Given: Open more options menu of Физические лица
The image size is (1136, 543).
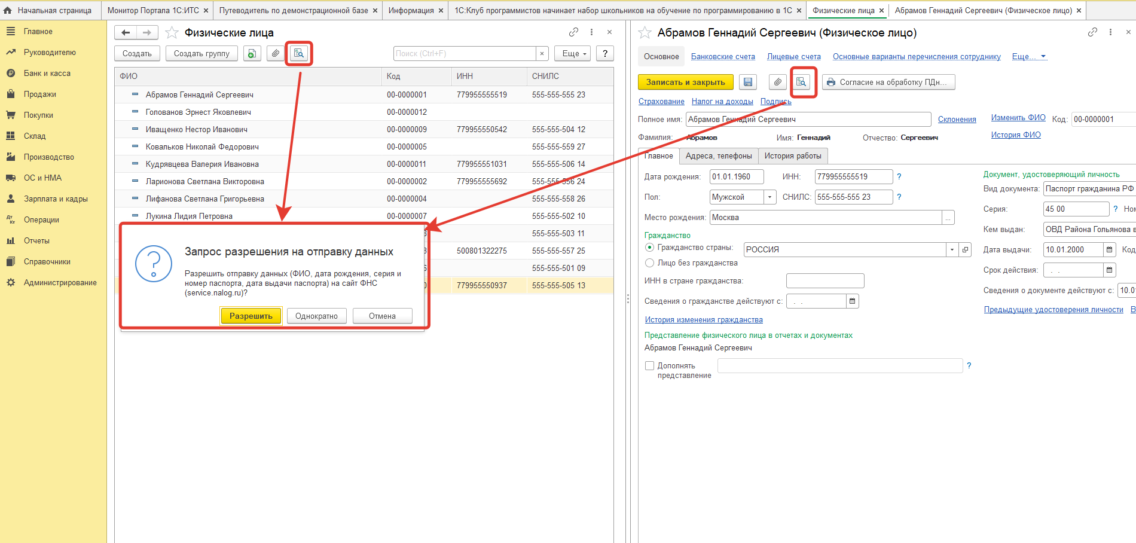Looking at the screenshot, I should point(591,32).
